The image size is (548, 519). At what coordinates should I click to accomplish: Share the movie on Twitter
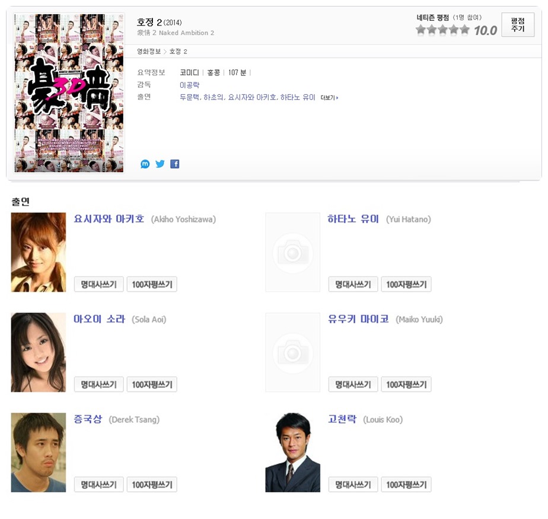[x=160, y=164]
